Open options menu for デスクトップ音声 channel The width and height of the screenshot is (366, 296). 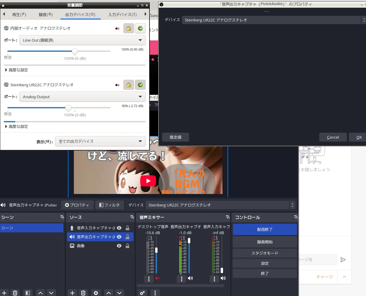(x=149, y=279)
